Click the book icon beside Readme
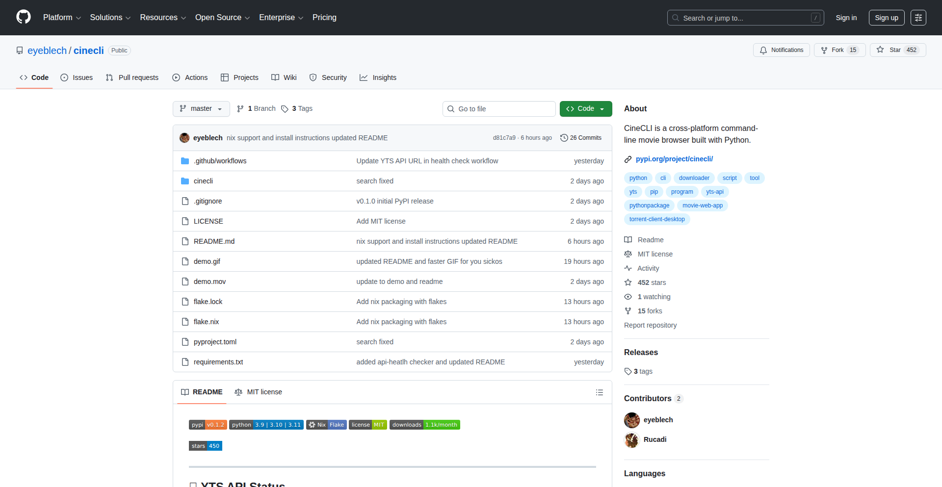The height and width of the screenshot is (487, 942). click(628, 240)
